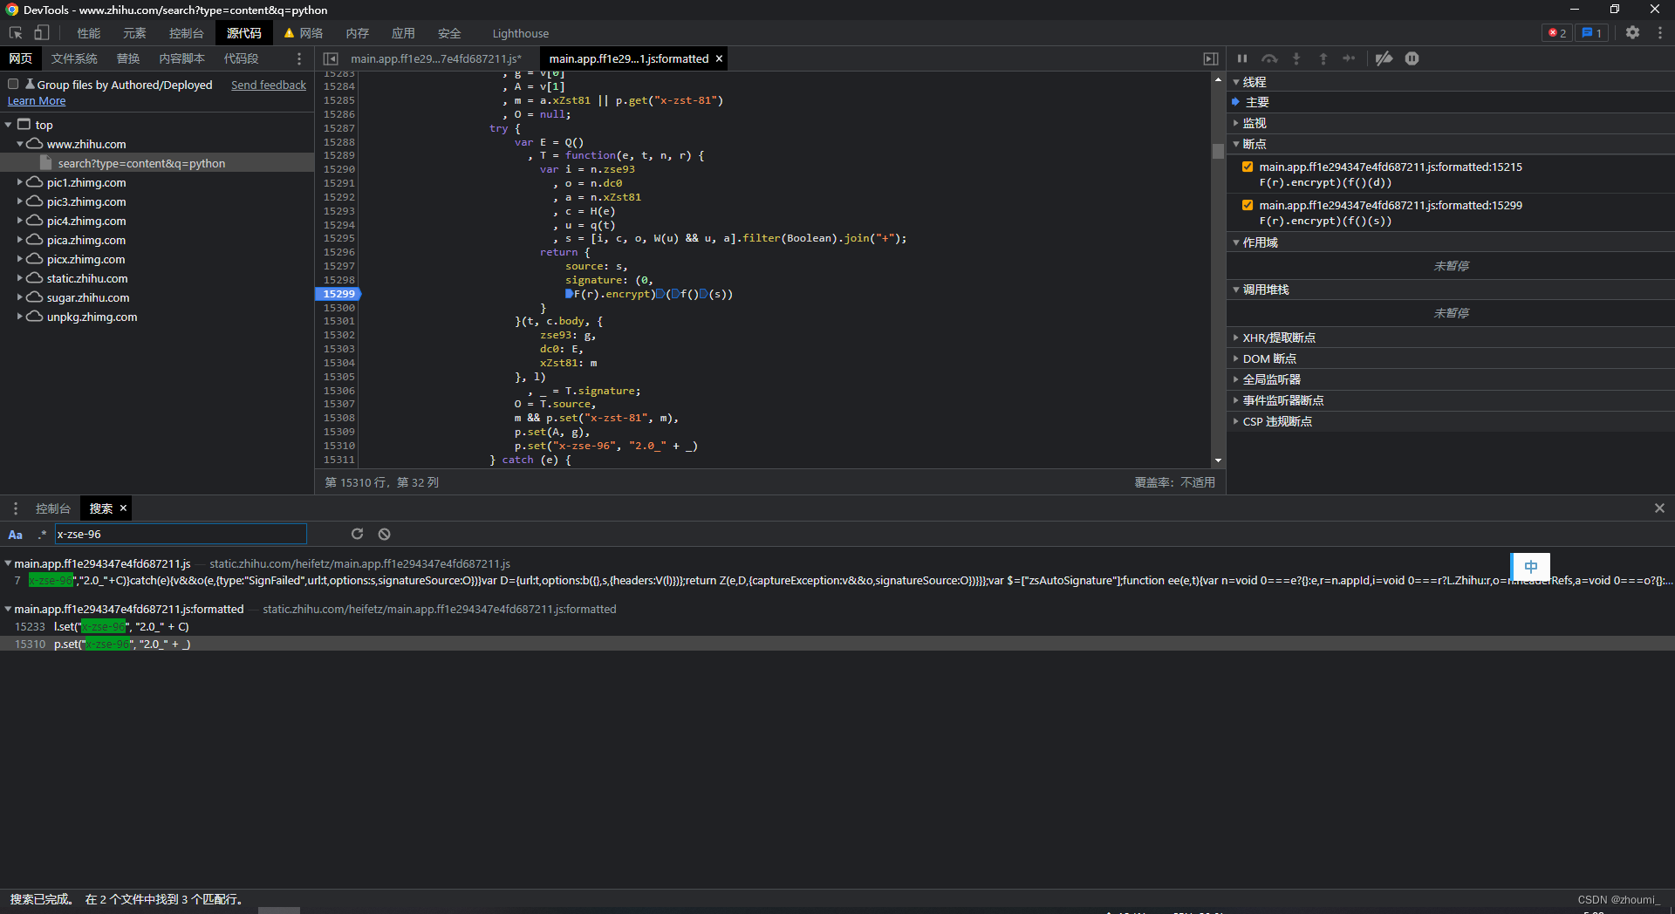
Task: Click the Chinese input method indicator
Action: [1530, 567]
